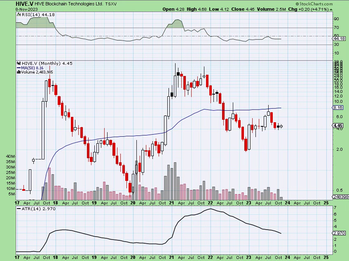Click the RSI(14) legend icon
Screen dimensions: 349x261
19,14
